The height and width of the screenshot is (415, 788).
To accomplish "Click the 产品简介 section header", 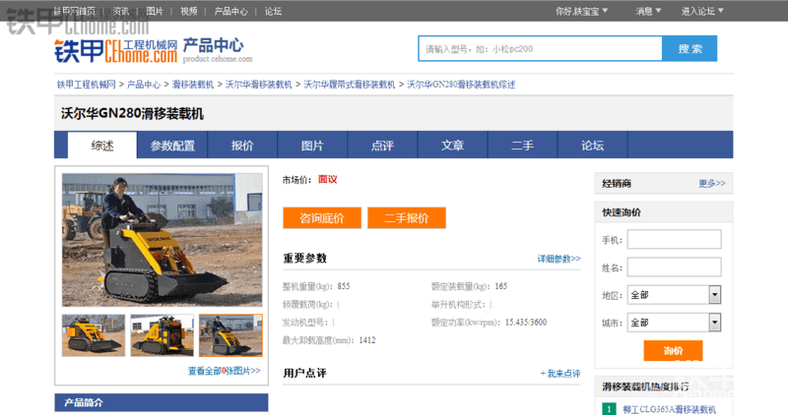I will click(x=161, y=402).
